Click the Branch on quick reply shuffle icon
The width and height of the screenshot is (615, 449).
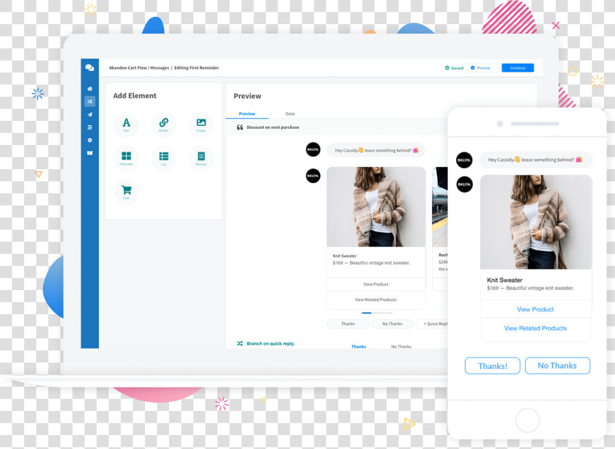coord(239,344)
